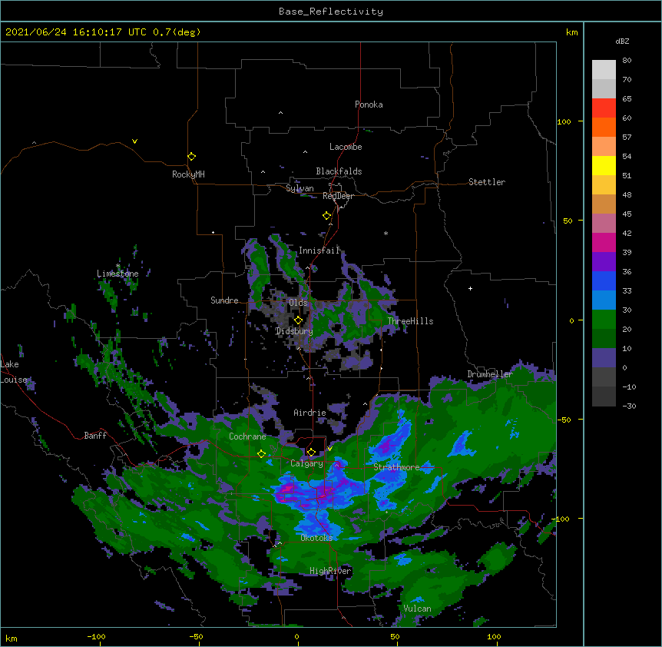Screen dimensions: 662x647
Task: Click the RedDeer label
Action: click(x=338, y=196)
